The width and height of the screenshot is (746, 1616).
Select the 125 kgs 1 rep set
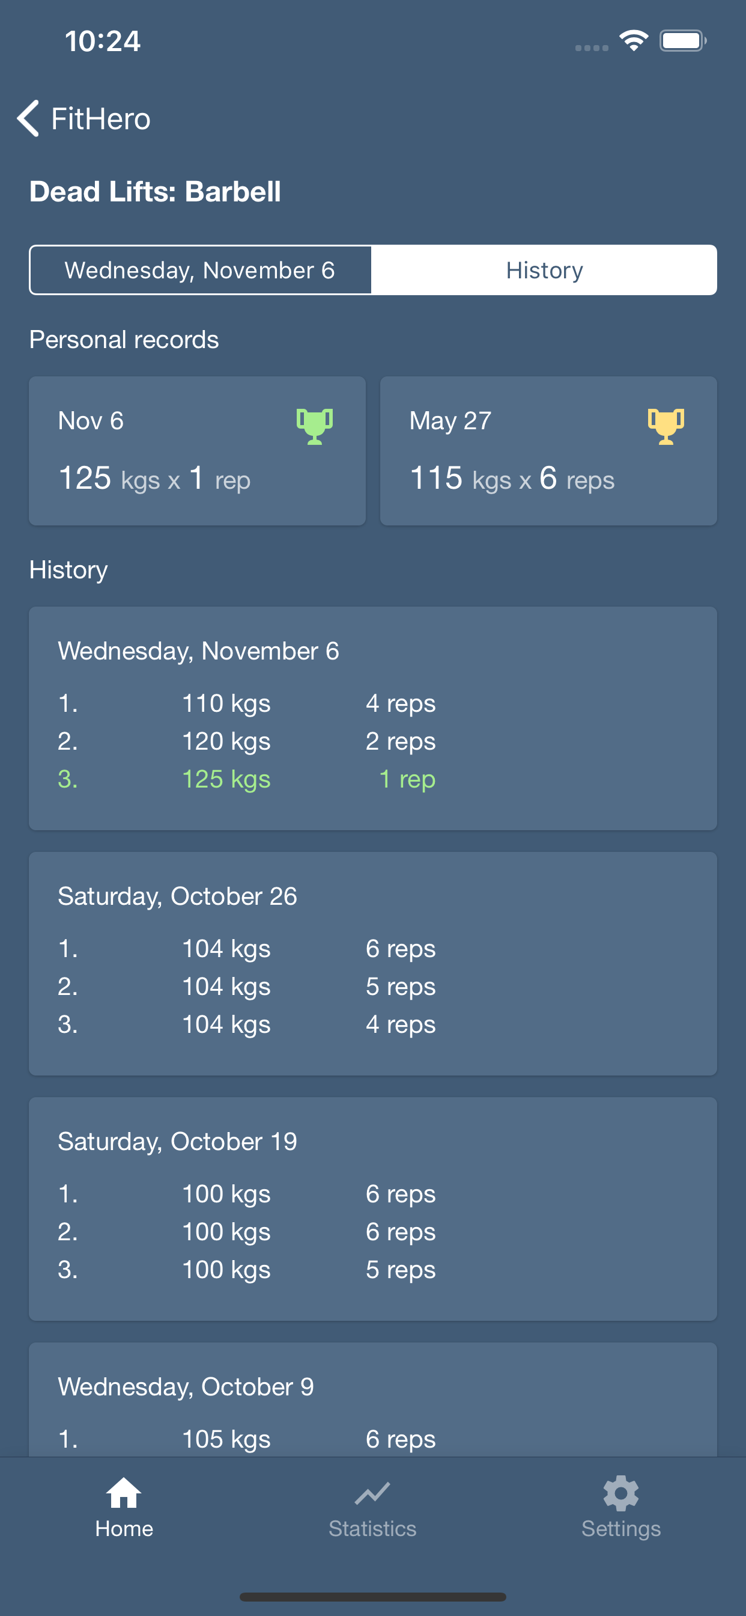click(x=246, y=779)
